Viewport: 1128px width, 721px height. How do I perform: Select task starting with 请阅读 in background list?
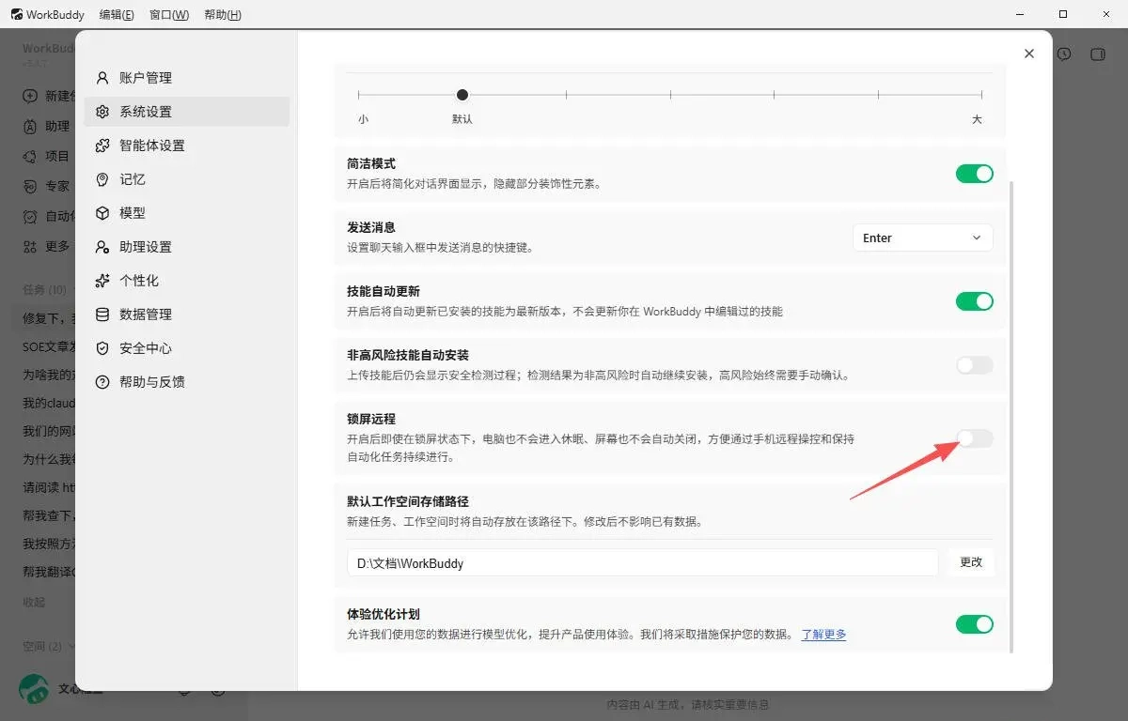(x=49, y=487)
